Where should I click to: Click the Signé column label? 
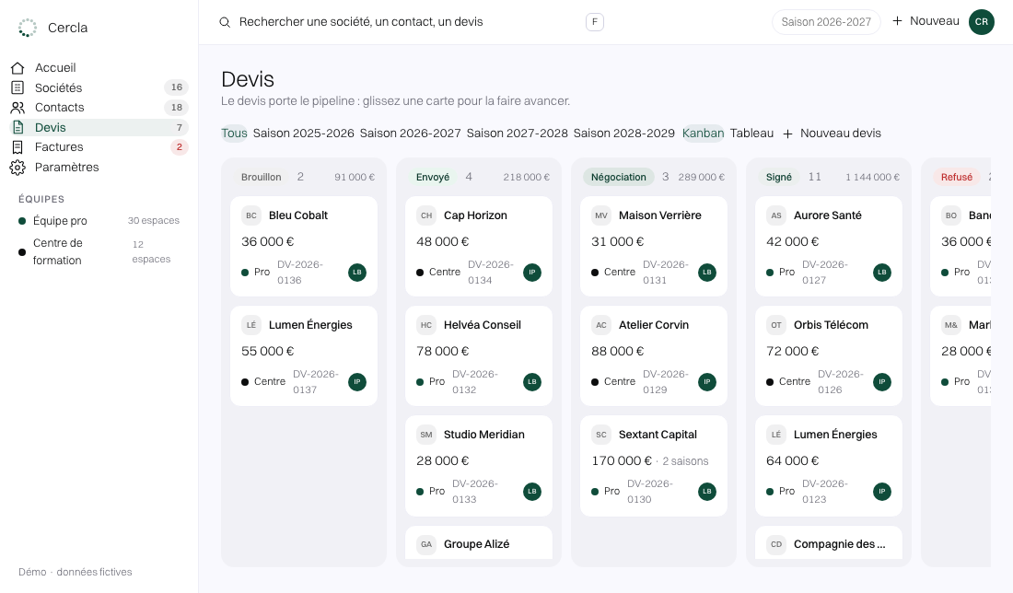tap(778, 177)
